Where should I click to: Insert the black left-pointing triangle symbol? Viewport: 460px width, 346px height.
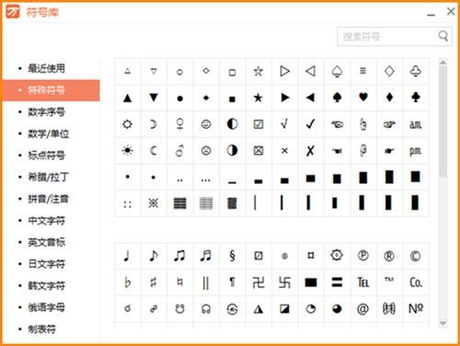click(x=311, y=98)
